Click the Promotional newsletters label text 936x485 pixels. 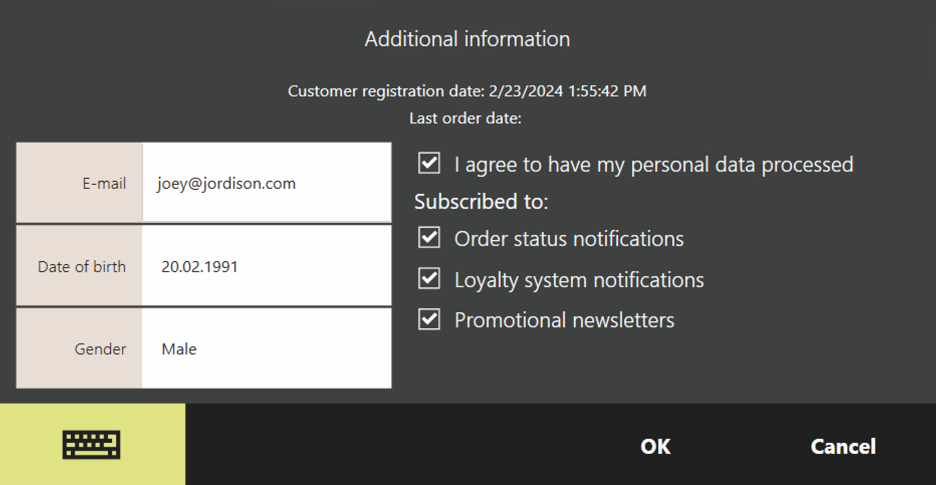pyautogui.click(x=564, y=320)
